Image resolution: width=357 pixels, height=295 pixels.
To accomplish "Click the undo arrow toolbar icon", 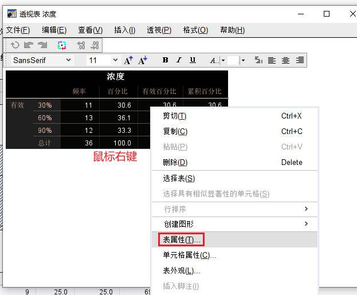I will [x=15, y=45].
